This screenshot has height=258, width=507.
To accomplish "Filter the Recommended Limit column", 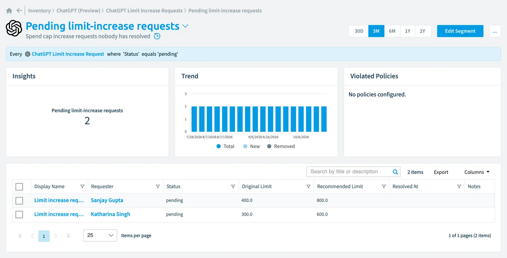I will click(x=384, y=186).
